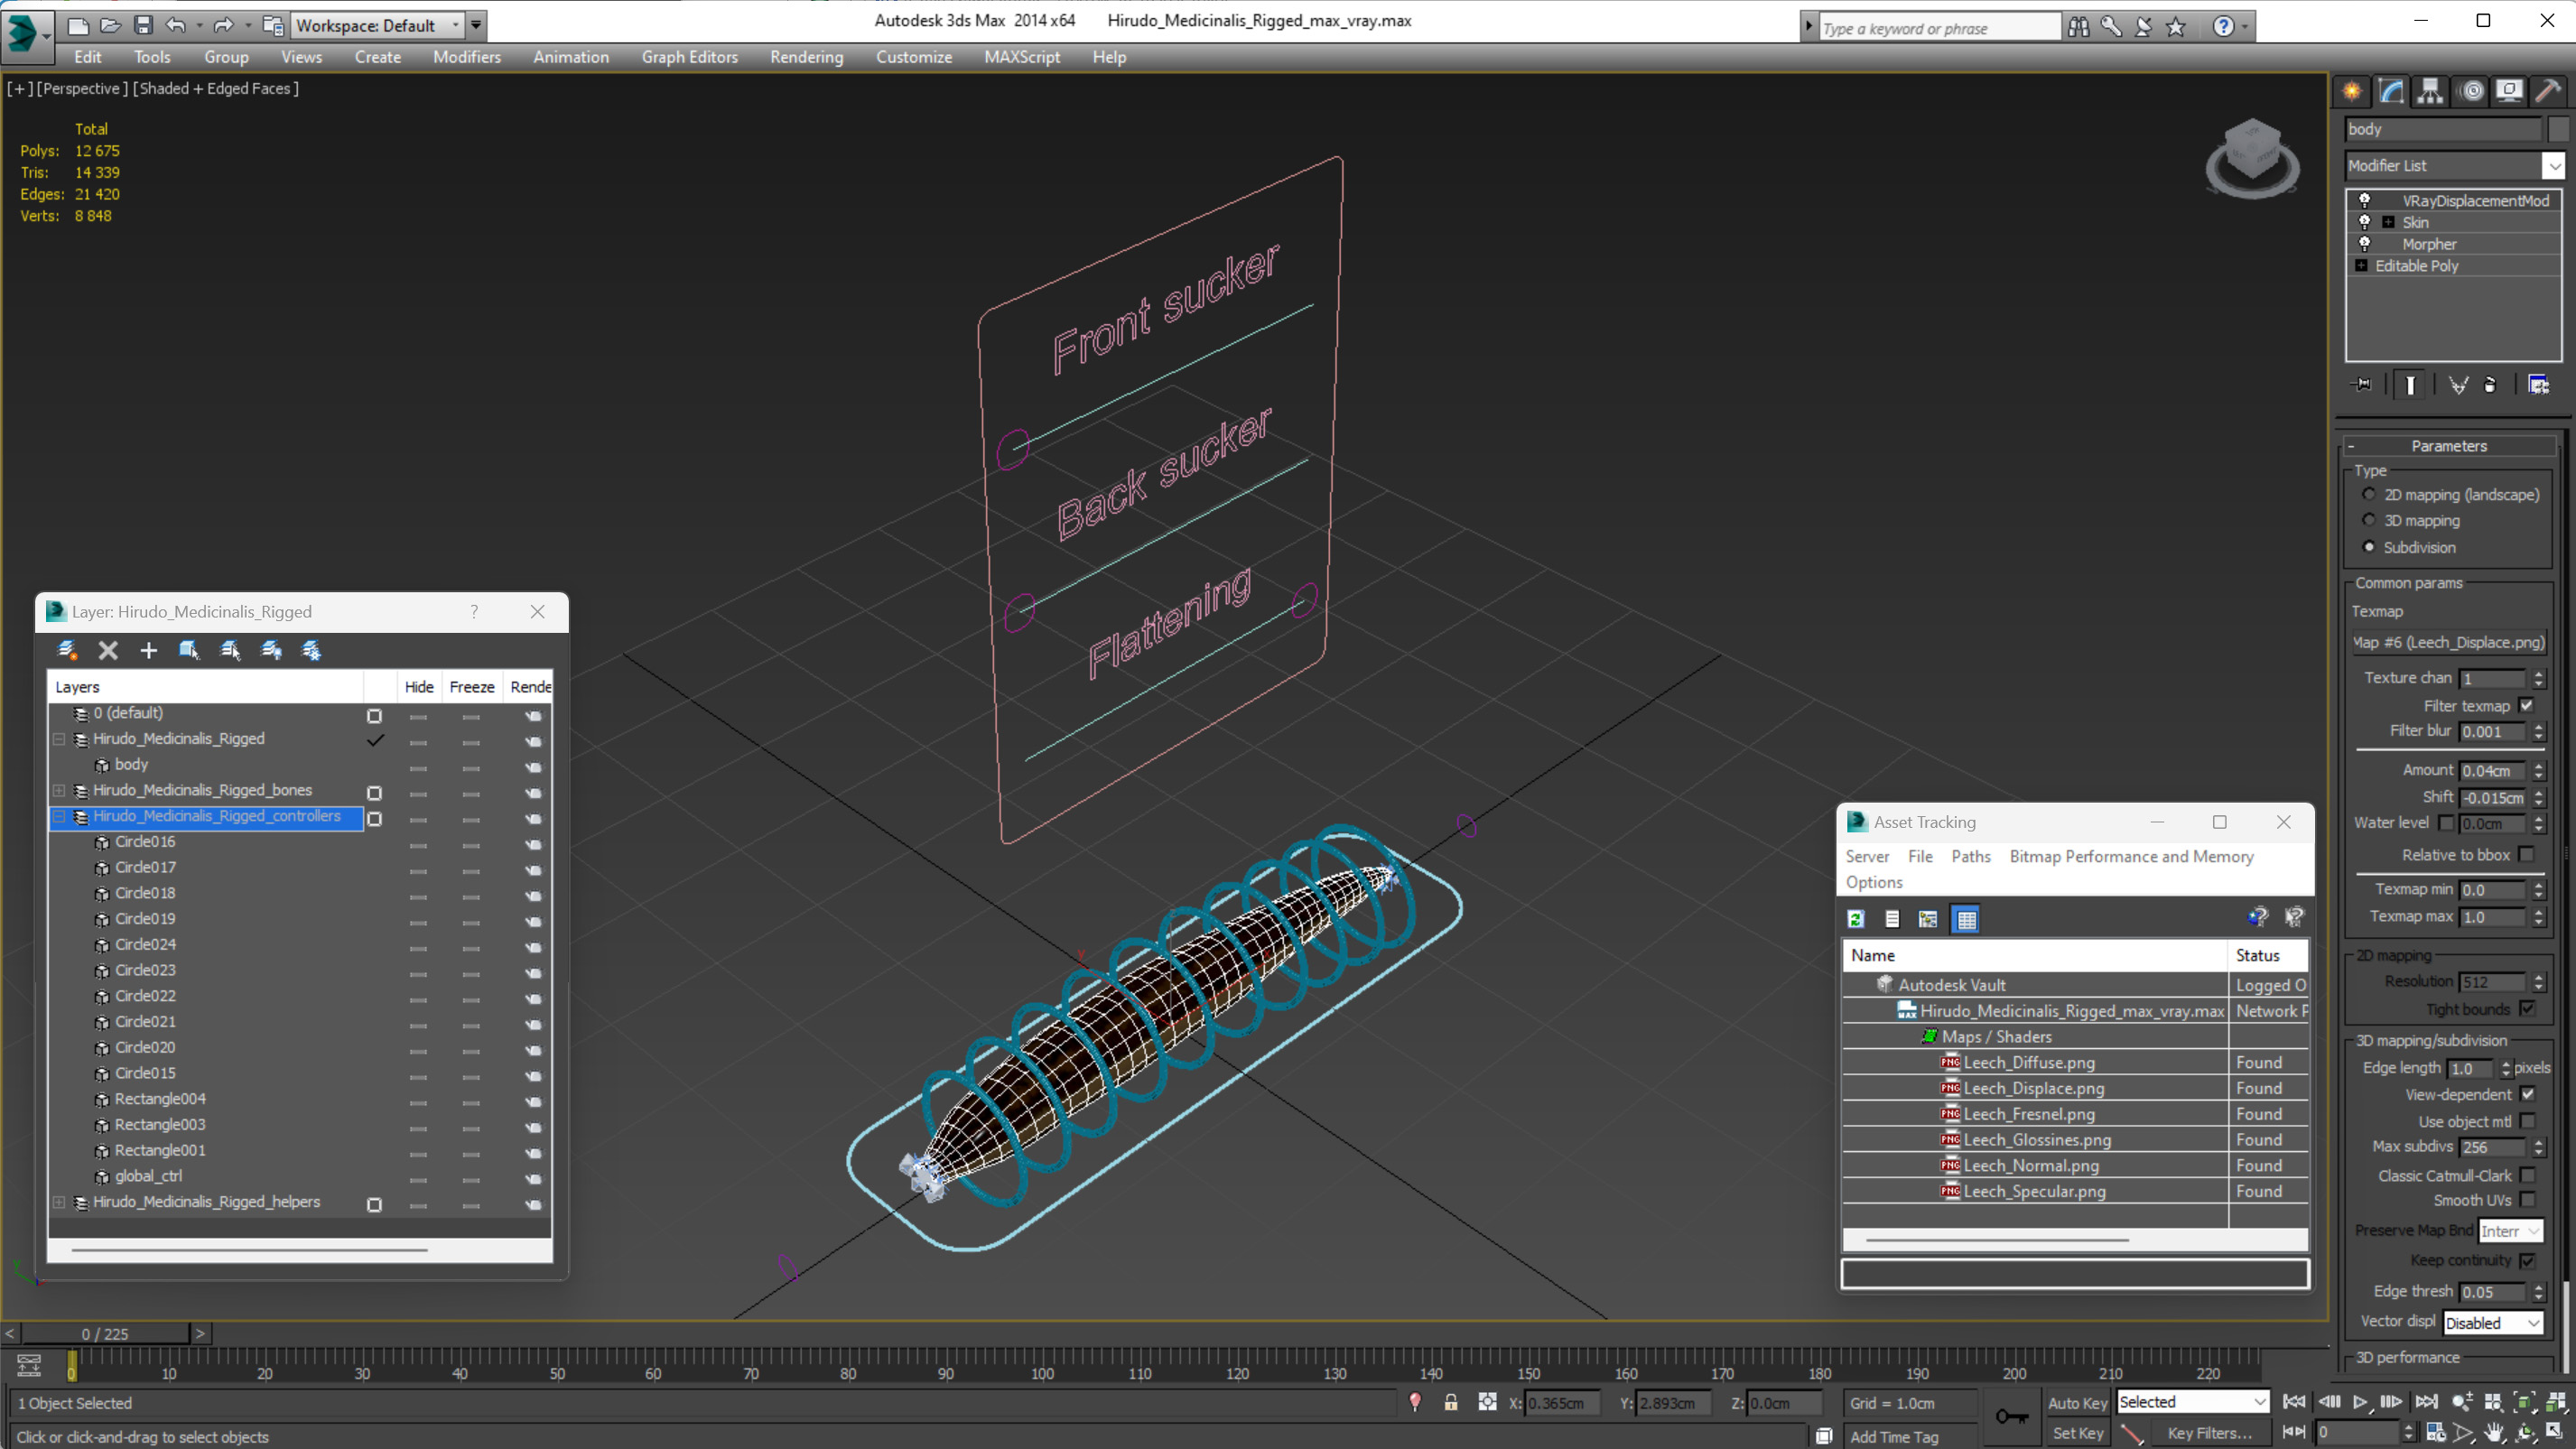
Task: Click the New Scene toolbar icon
Action: tap(78, 25)
